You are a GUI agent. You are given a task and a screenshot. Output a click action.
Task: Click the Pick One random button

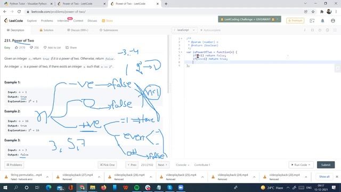107,165
